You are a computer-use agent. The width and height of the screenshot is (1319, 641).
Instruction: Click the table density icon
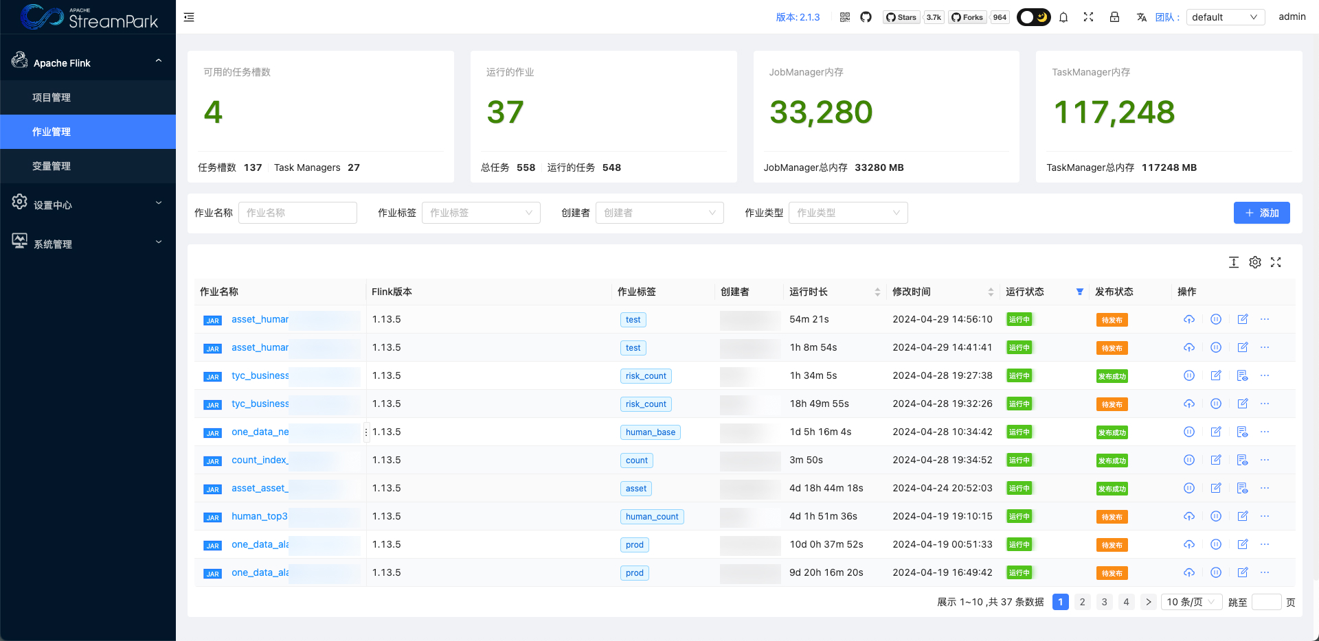tap(1234, 262)
